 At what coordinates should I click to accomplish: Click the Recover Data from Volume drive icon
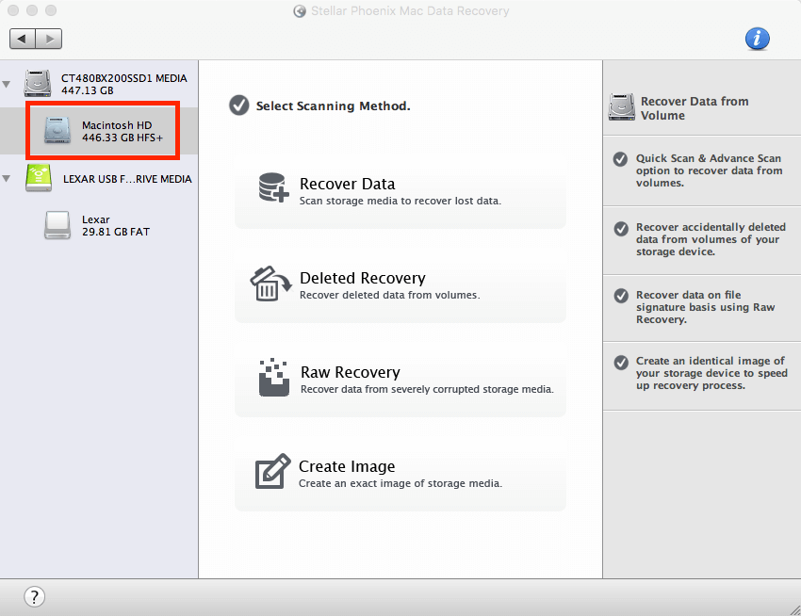tap(622, 107)
